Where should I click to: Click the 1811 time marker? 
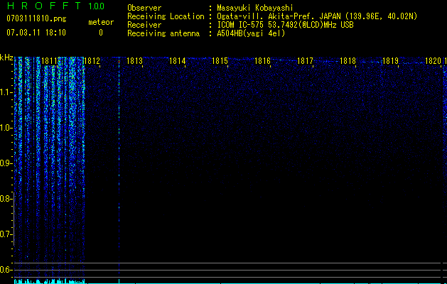pyautogui.click(x=49, y=60)
